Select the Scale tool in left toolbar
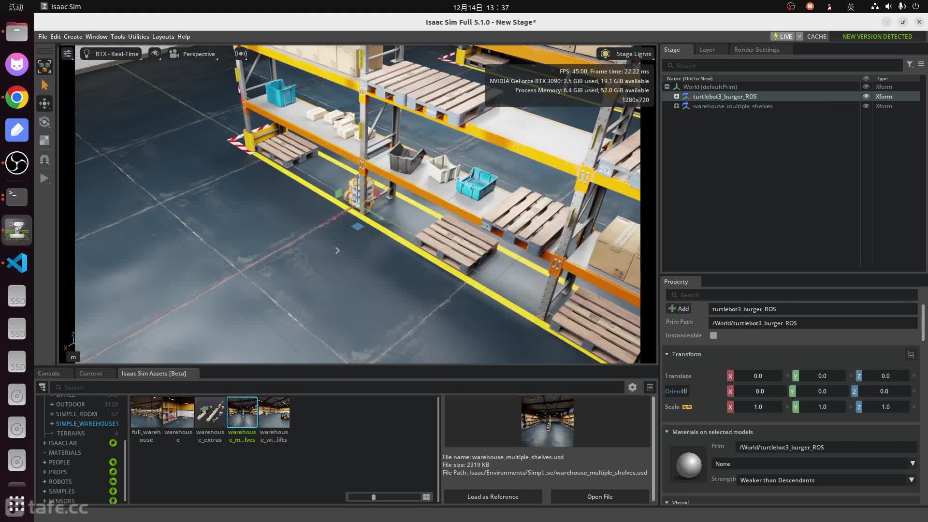 (44, 141)
